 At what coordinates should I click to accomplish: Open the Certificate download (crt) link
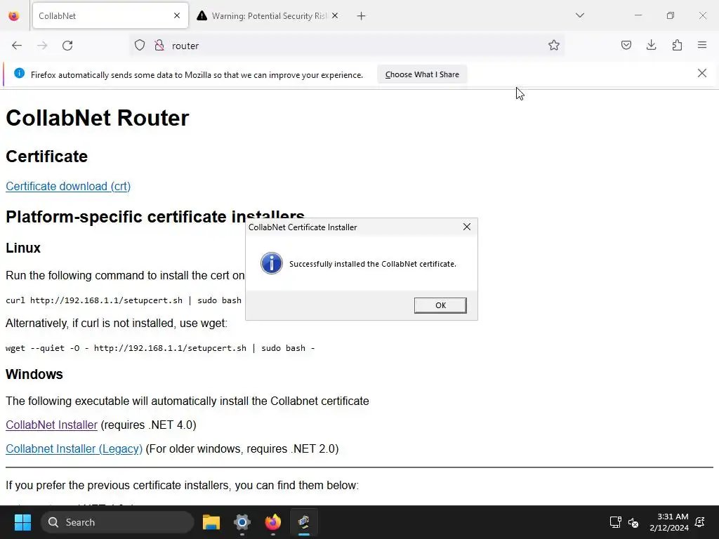coord(68,186)
